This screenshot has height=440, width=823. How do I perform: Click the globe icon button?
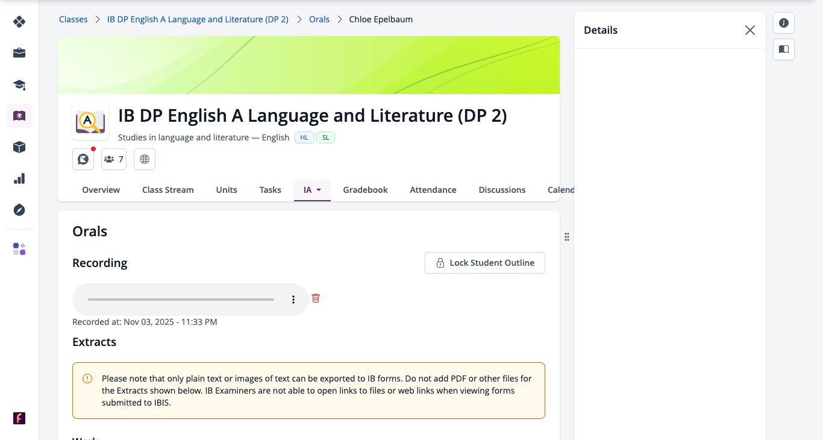(x=145, y=159)
